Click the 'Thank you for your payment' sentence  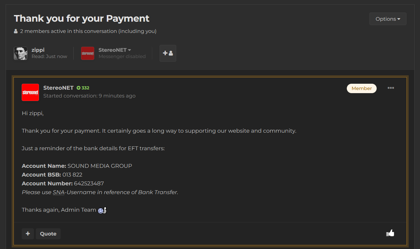click(159, 131)
